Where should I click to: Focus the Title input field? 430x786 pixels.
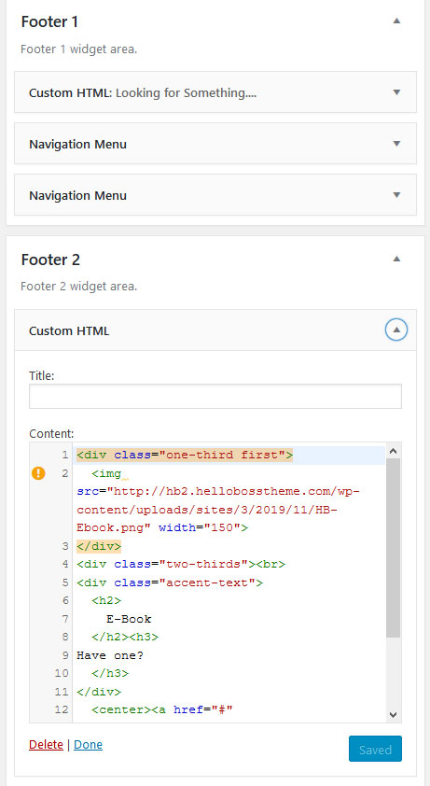pos(215,396)
